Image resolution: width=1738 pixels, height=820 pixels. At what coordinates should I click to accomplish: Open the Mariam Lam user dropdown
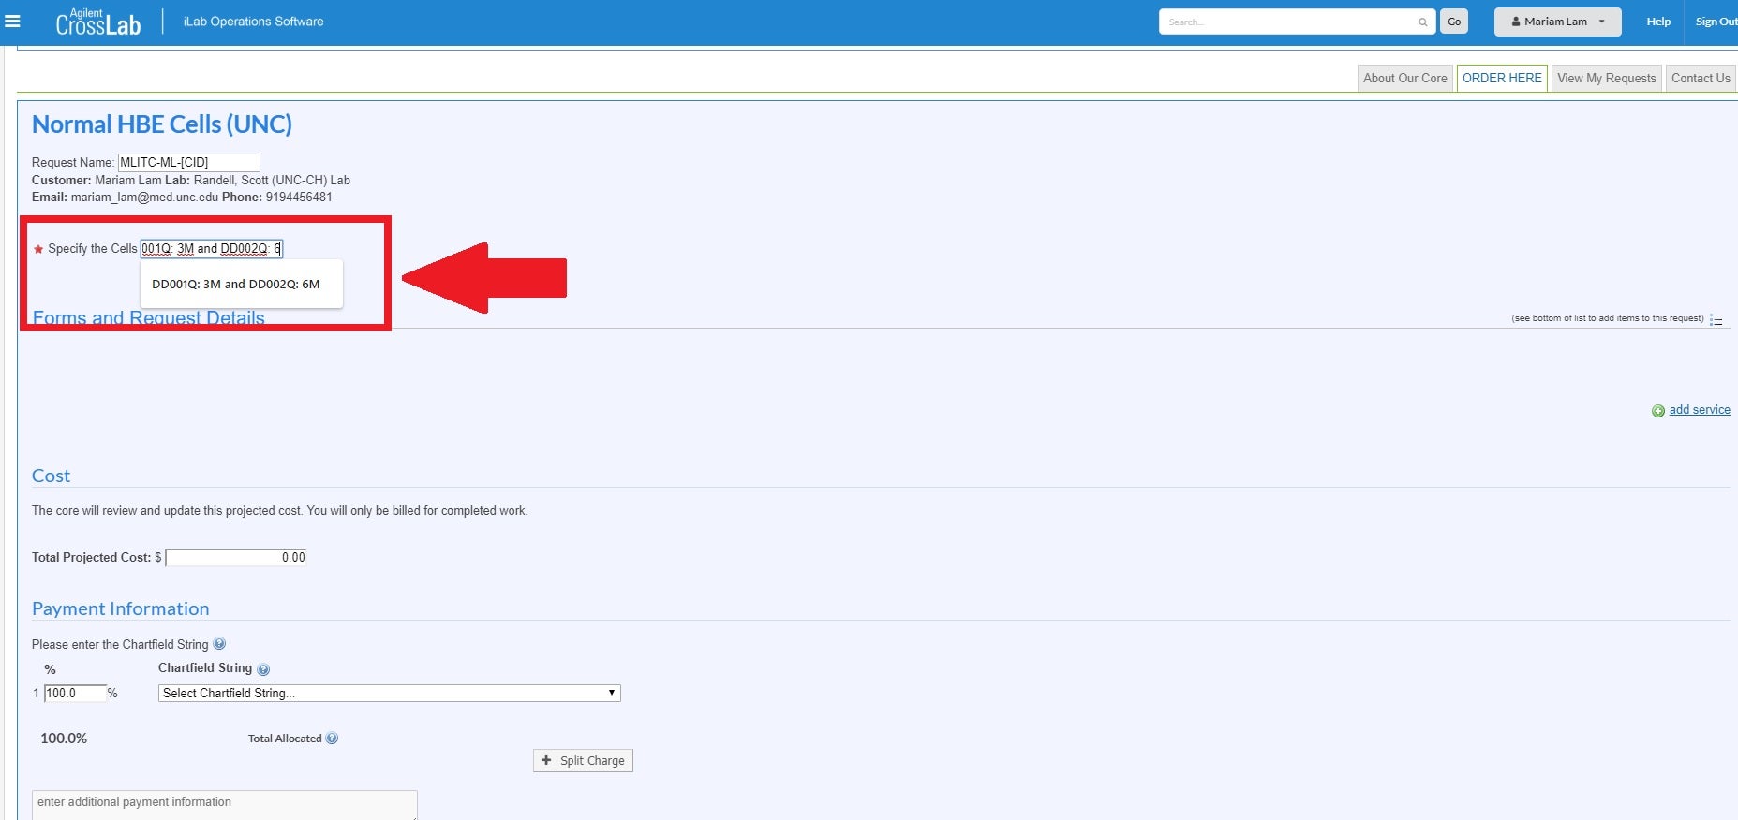coord(1557,22)
